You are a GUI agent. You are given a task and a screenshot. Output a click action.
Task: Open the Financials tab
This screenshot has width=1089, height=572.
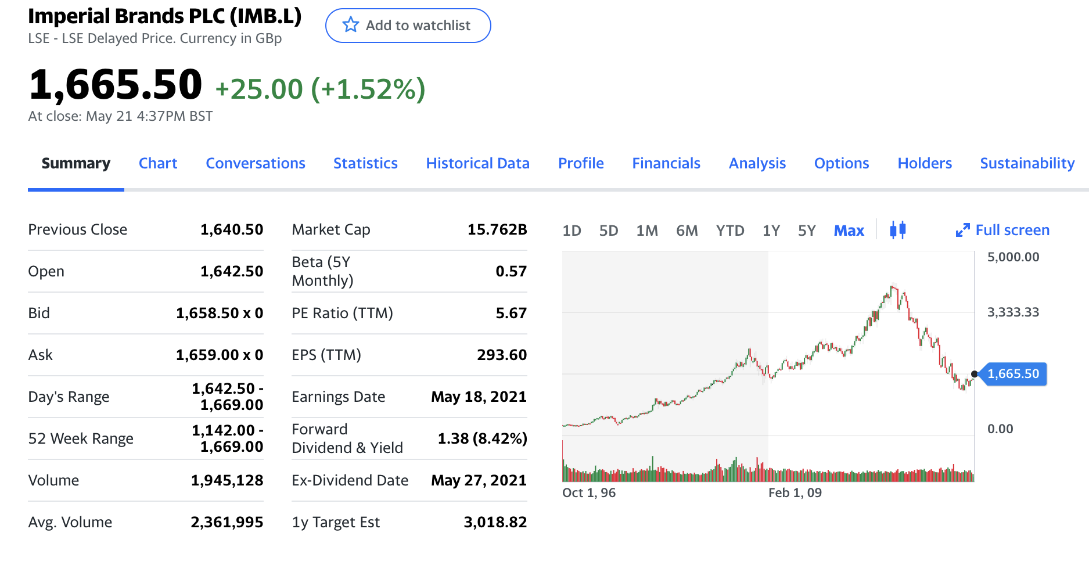click(x=666, y=164)
